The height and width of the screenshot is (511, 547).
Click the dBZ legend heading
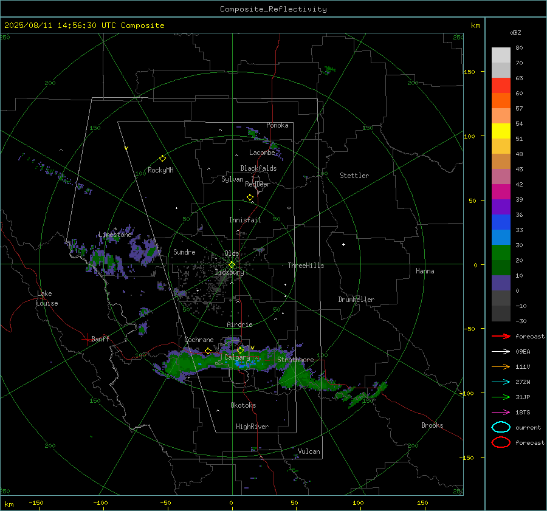(515, 33)
